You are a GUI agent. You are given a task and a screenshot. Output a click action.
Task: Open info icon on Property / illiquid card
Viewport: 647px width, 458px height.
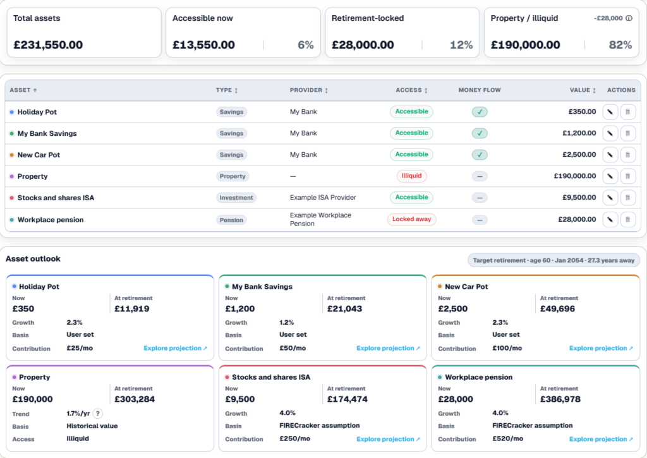point(629,18)
